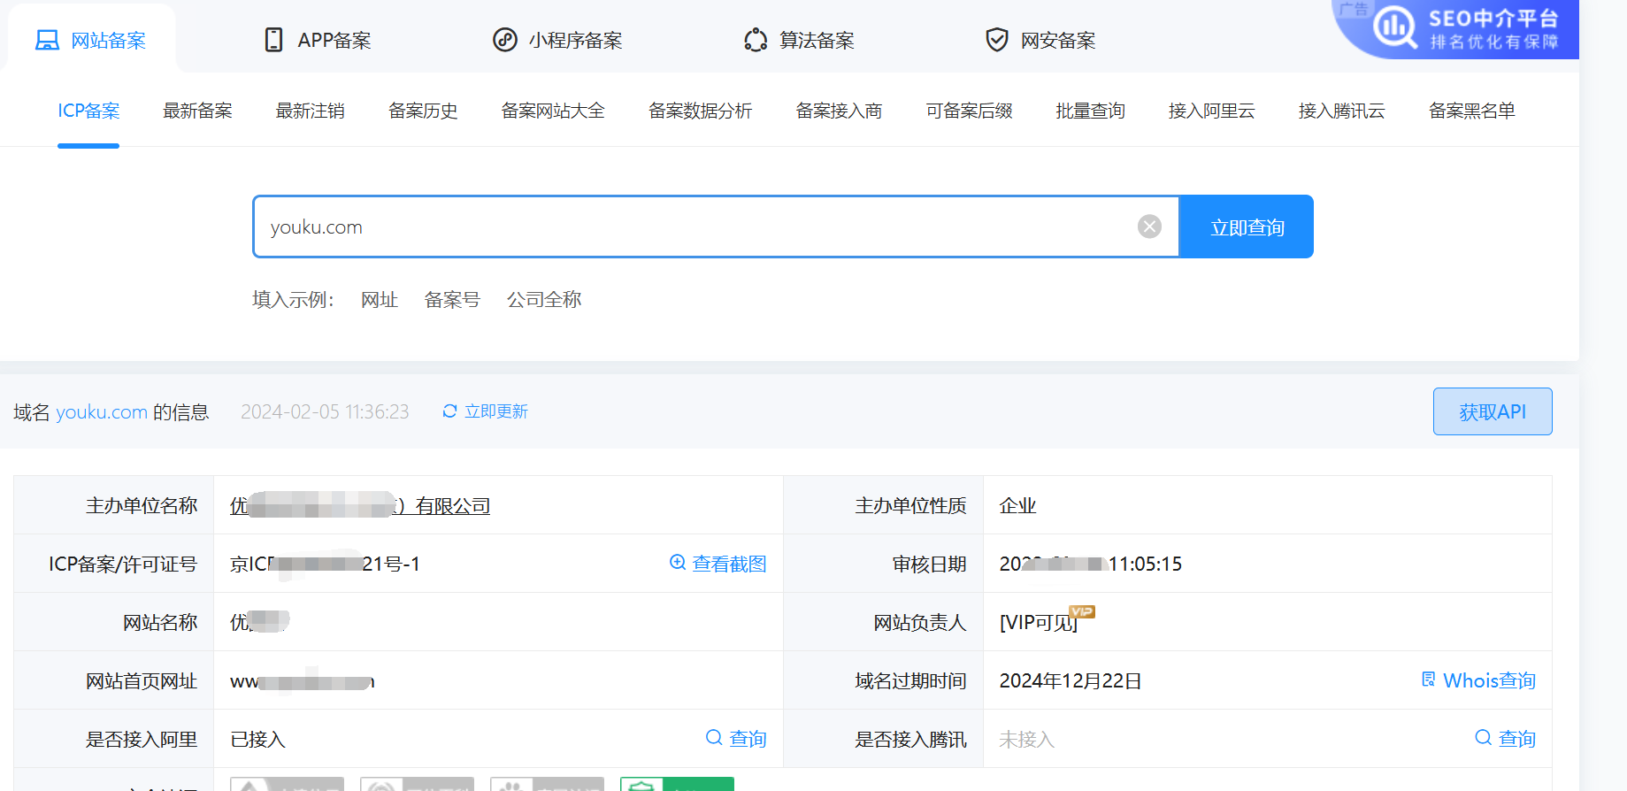Switch to the APP备案 tab
This screenshot has height=791, width=1627.
318,40
